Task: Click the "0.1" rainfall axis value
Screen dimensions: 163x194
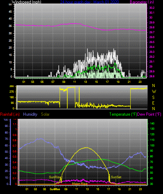Action: click(15, 179)
